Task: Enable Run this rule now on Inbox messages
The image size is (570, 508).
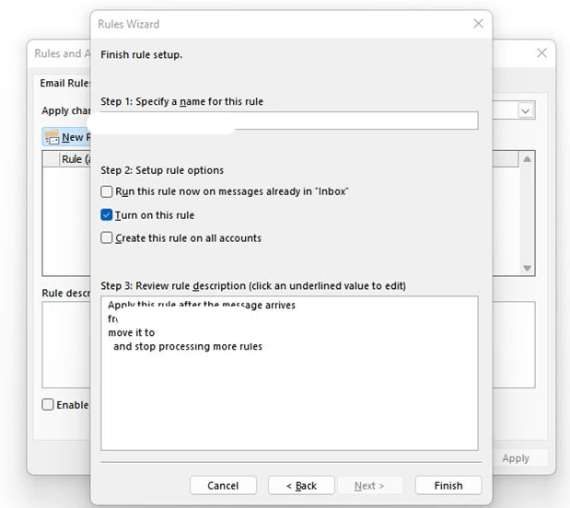Action: pos(107,191)
